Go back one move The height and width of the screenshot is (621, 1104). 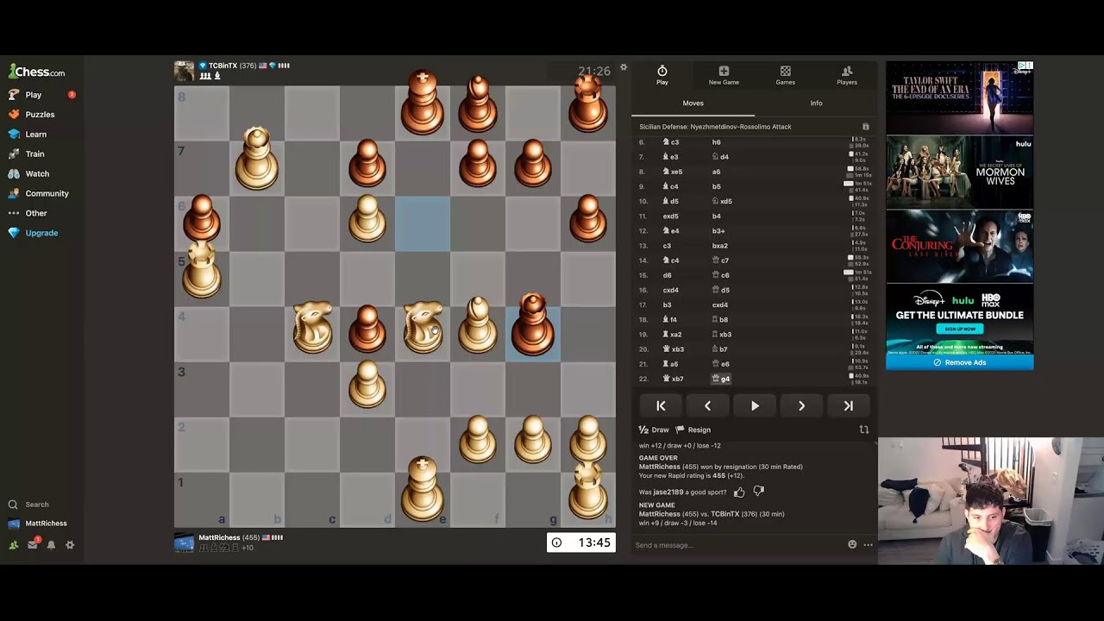pos(707,406)
